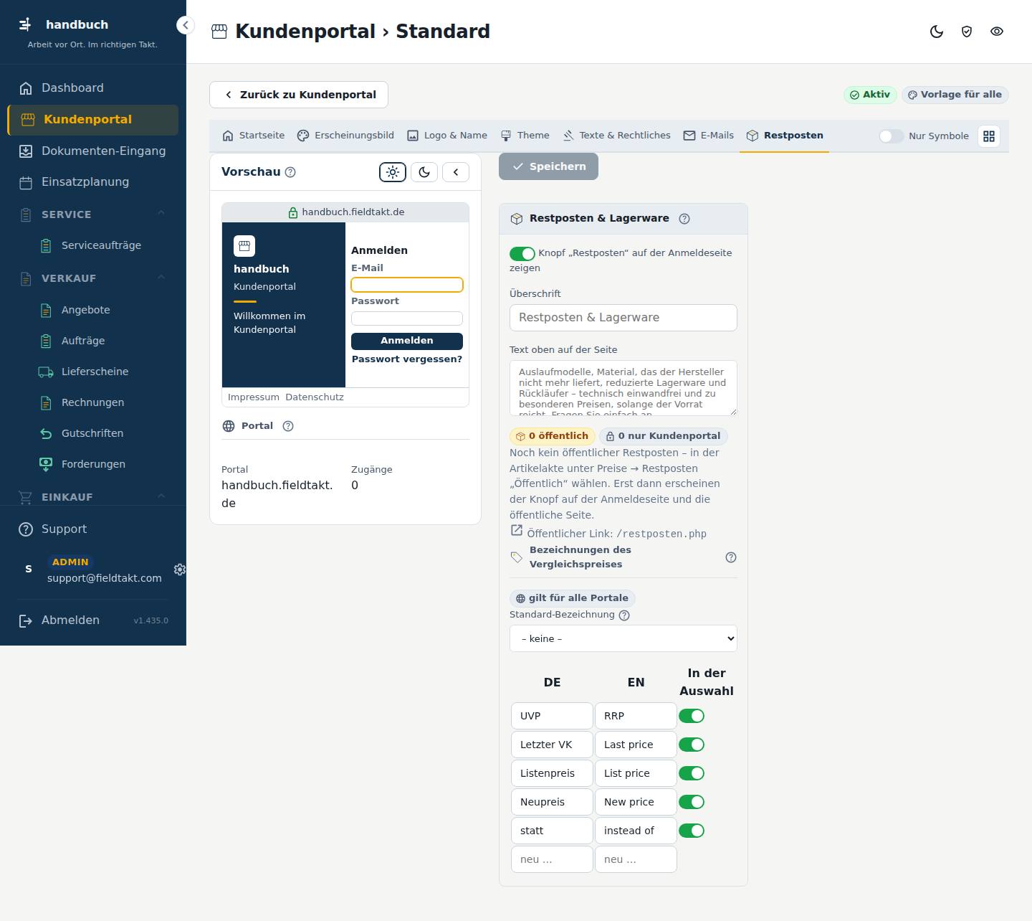The width and height of the screenshot is (1032, 921).
Task: Switch to the E-Mails tab
Action: [x=709, y=136]
